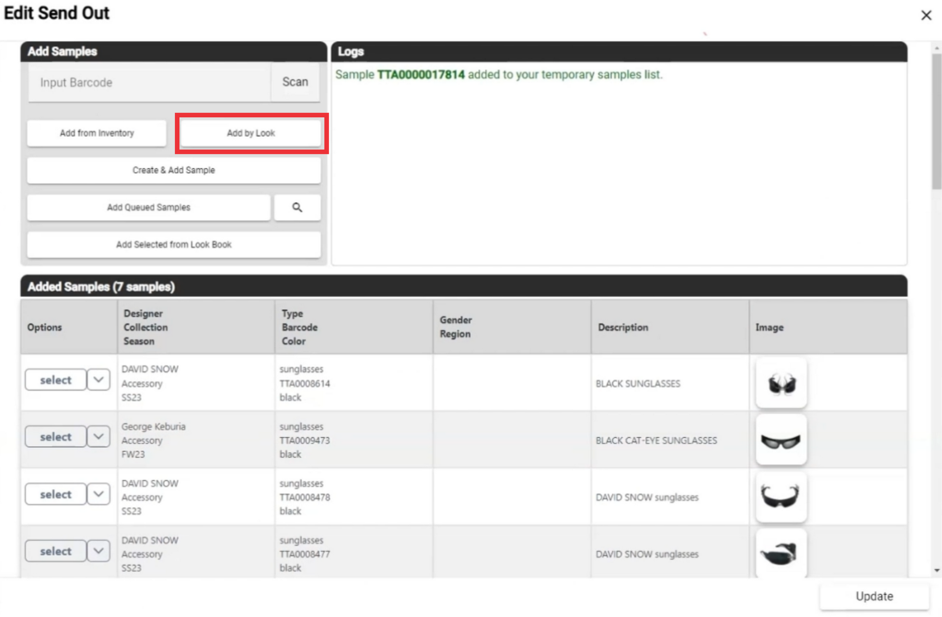Screen dimensions: 942x617
Task: Click select for barcode TTA0008477
Action: point(55,551)
